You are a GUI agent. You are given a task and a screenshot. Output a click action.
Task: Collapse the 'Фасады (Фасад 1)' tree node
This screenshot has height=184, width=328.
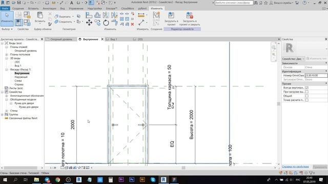click(x=7, y=70)
